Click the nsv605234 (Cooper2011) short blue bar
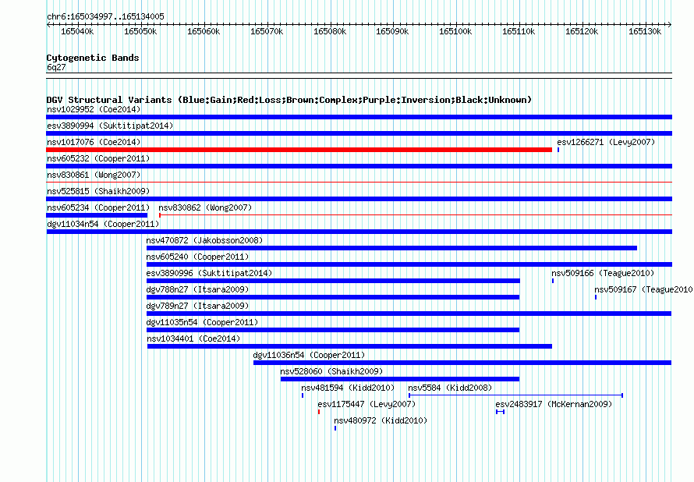This screenshot has width=694, height=482. [97, 215]
